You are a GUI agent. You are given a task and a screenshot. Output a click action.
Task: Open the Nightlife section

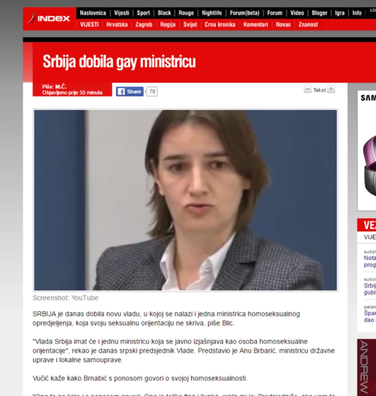point(211,13)
